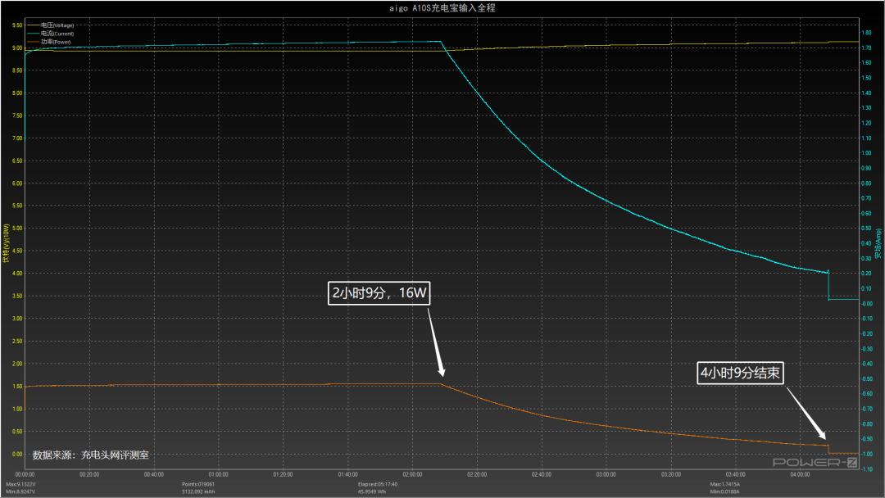Click the Max:9.1322V voltage readout

point(20,484)
